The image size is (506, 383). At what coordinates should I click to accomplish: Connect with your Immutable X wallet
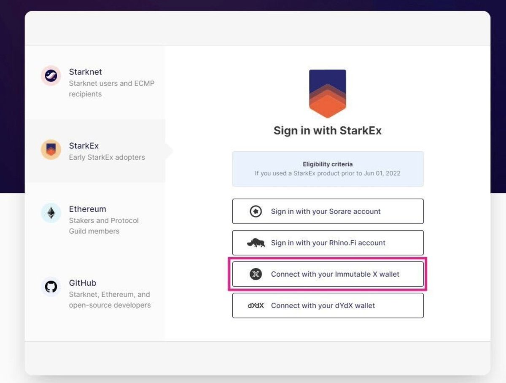coord(328,274)
